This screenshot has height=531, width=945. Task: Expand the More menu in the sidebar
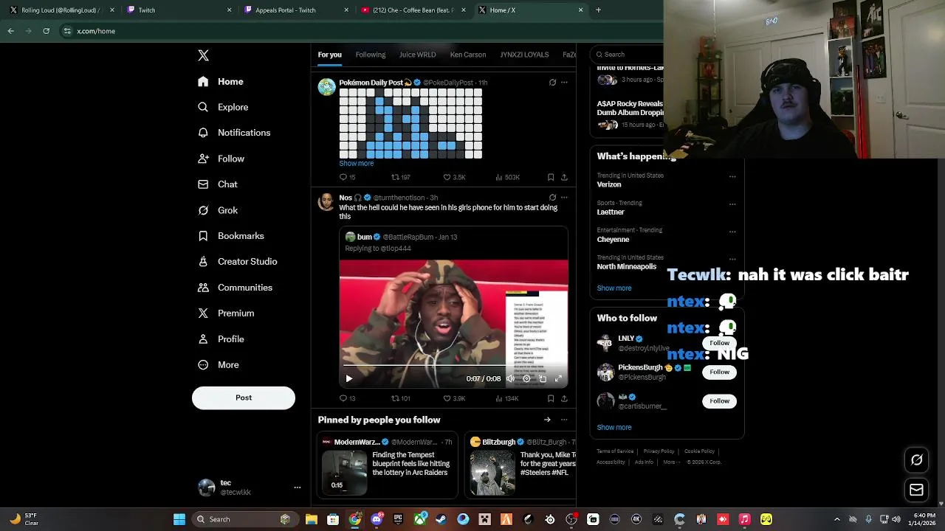[x=219, y=365]
